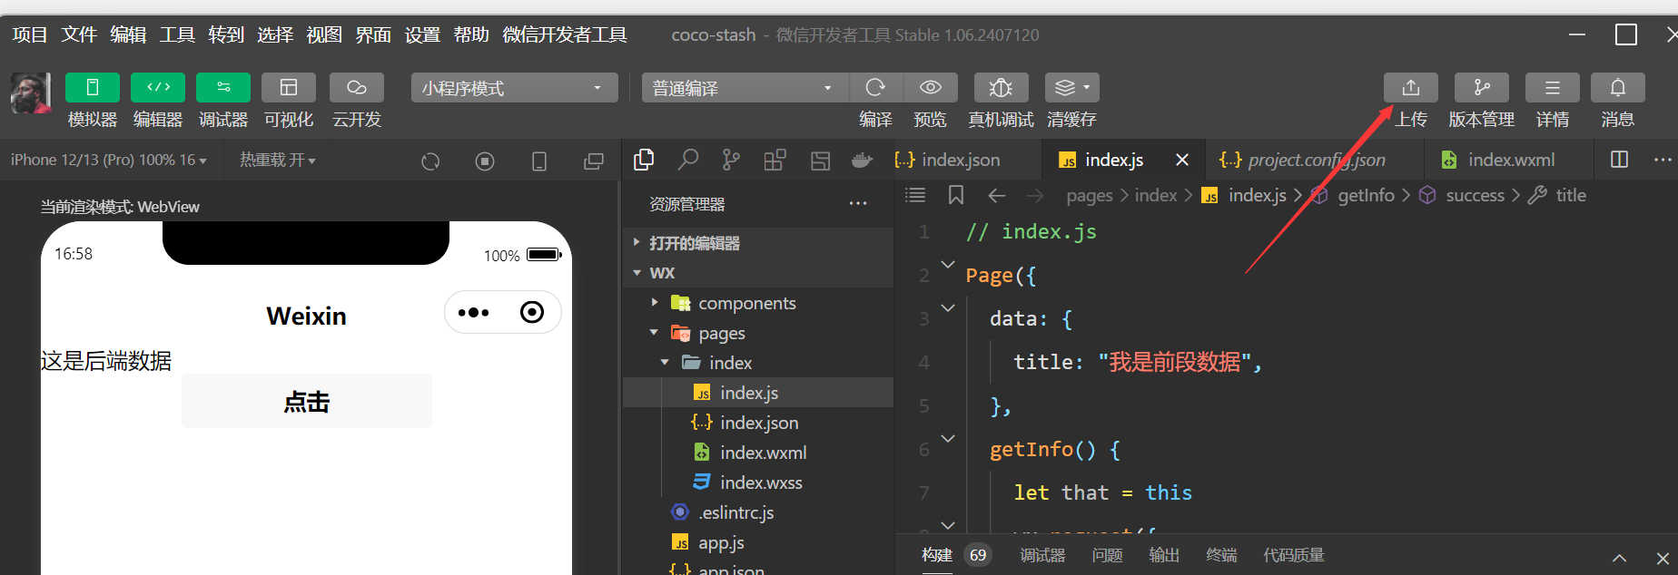Click the real device debug (真机调试) icon
1678x575 pixels.
click(x=1000, y=88)
